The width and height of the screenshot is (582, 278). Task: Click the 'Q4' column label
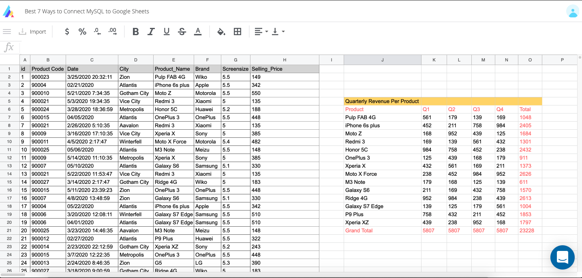pyautogui.click(x=507, y=109)
